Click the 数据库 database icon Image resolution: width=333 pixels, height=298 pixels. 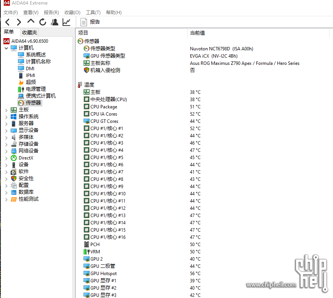(14, 192)
